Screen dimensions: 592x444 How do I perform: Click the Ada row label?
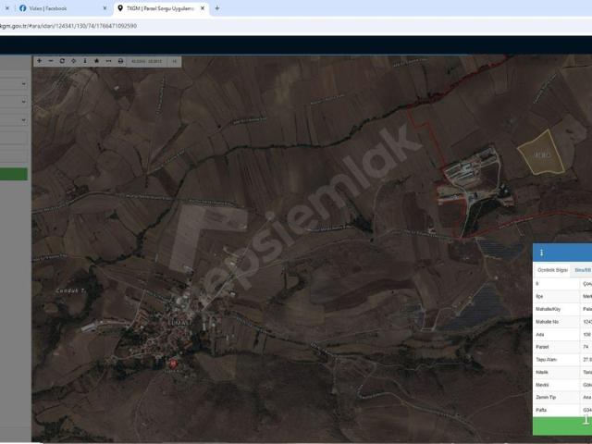(x=540, y=335)
